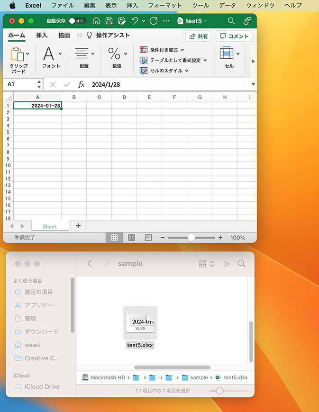Open the Apple menu
The width and height of the screenshot is (319, 412).
12,5
